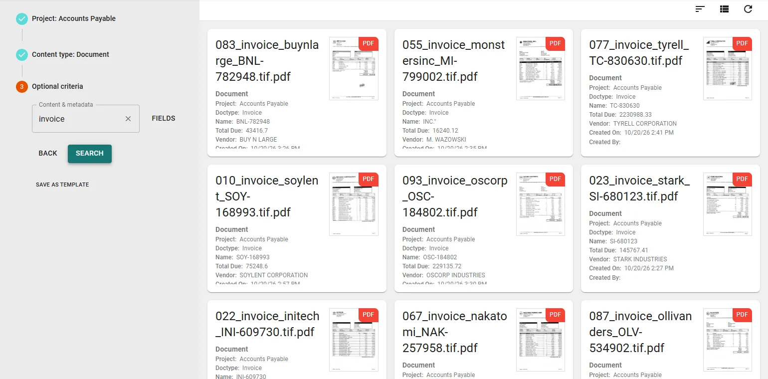Viewport: 768px width, 379px height.
Task: Click vendor value TYRELL CORPORATION
Action: pos(645,124)
